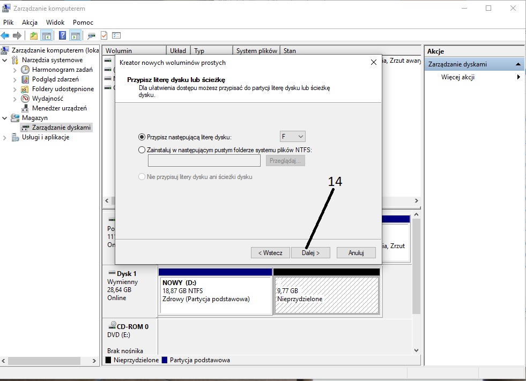
Task: Collapse the Magazyn tree node
Action: [x=5, y=118]
